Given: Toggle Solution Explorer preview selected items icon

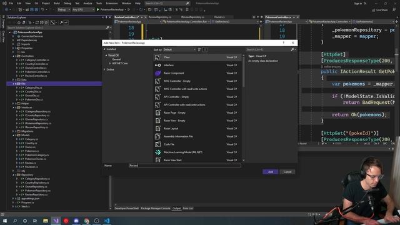Looking at the screenshot, I should point(66,22).
